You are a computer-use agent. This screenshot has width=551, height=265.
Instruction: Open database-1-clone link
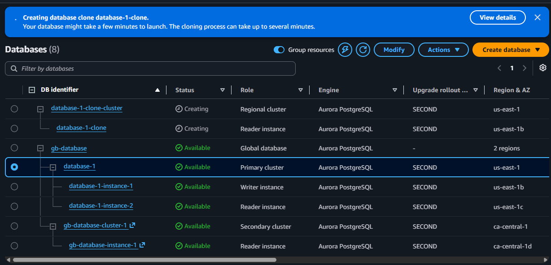click(81, 128)
